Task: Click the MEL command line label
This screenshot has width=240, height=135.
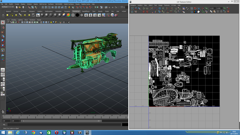Action: (x=4, y=124)
